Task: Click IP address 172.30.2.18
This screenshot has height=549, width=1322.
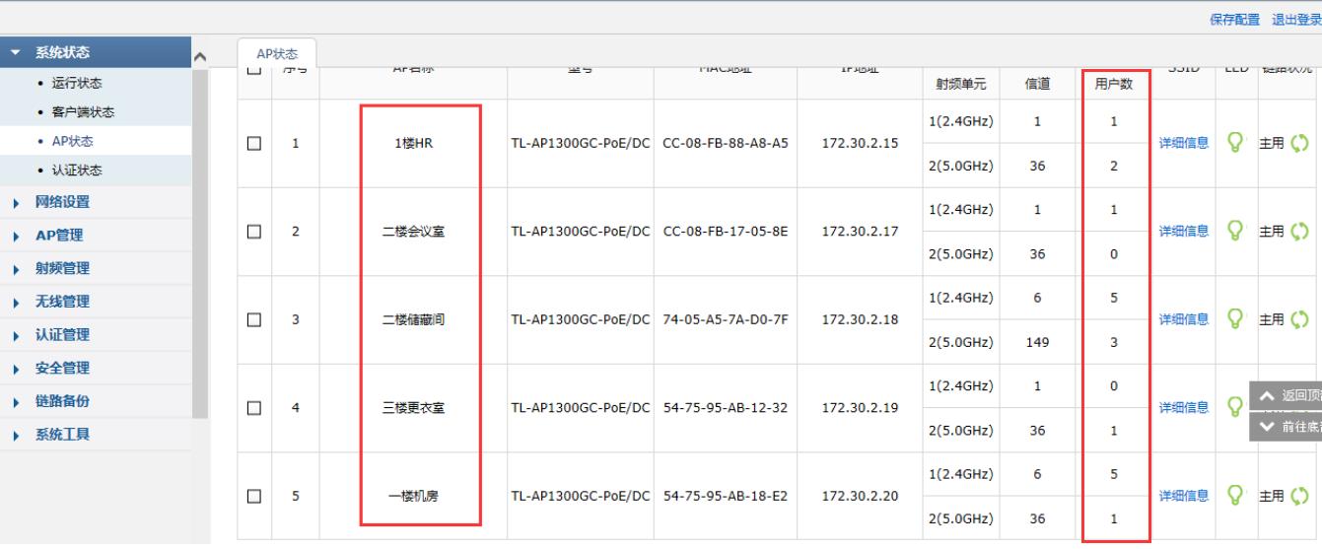Action: pyautogui.click(x=860, y=319)
